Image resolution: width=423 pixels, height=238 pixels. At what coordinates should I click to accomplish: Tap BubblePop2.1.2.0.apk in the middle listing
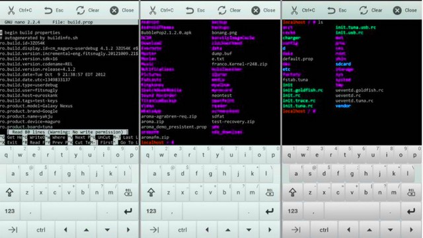166,32
